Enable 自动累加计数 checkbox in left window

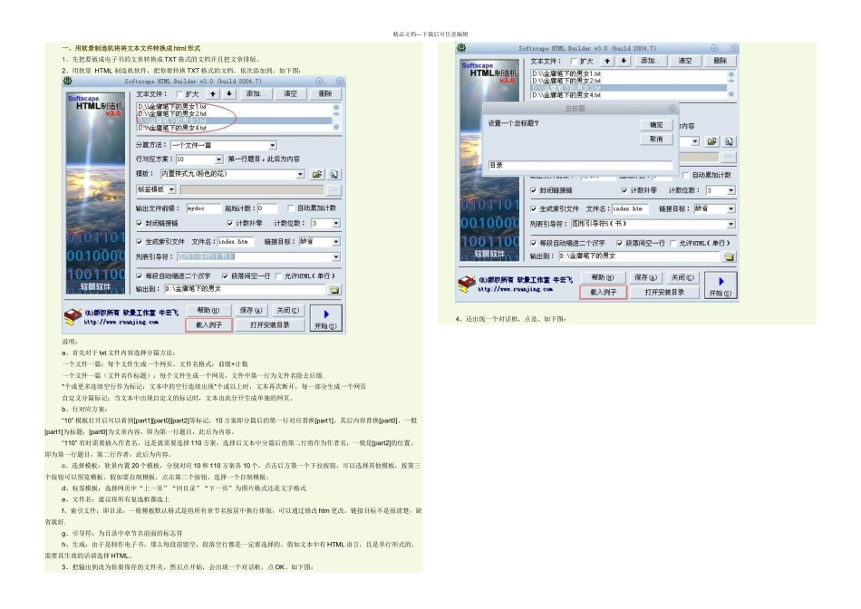(291, 208)
